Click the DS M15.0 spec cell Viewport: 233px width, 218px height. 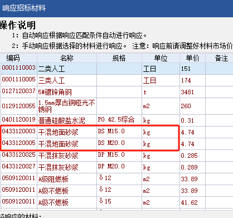click(x=119, y=132)
